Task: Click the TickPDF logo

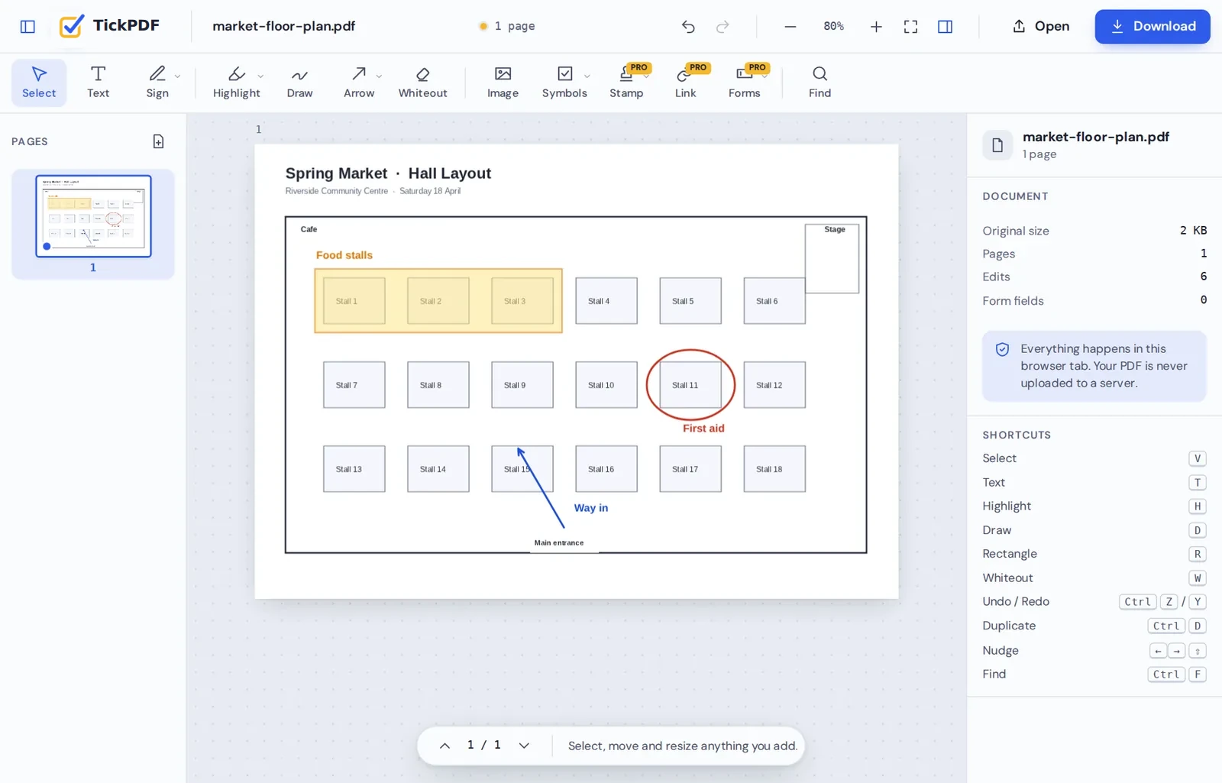Action: pos(110,26)
